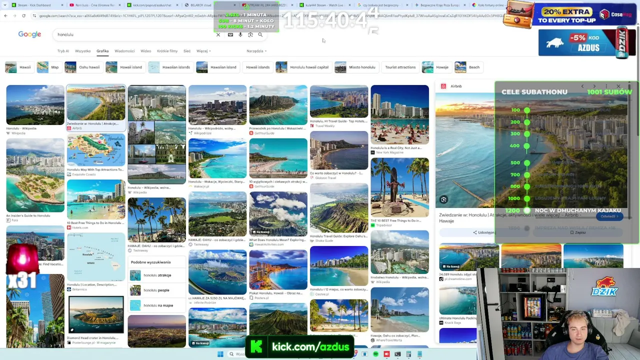Close the image preview panel
640x360 pixels.
click(x=618, y=86)
